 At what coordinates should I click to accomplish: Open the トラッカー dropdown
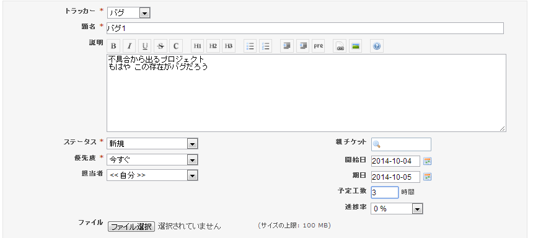129,13
